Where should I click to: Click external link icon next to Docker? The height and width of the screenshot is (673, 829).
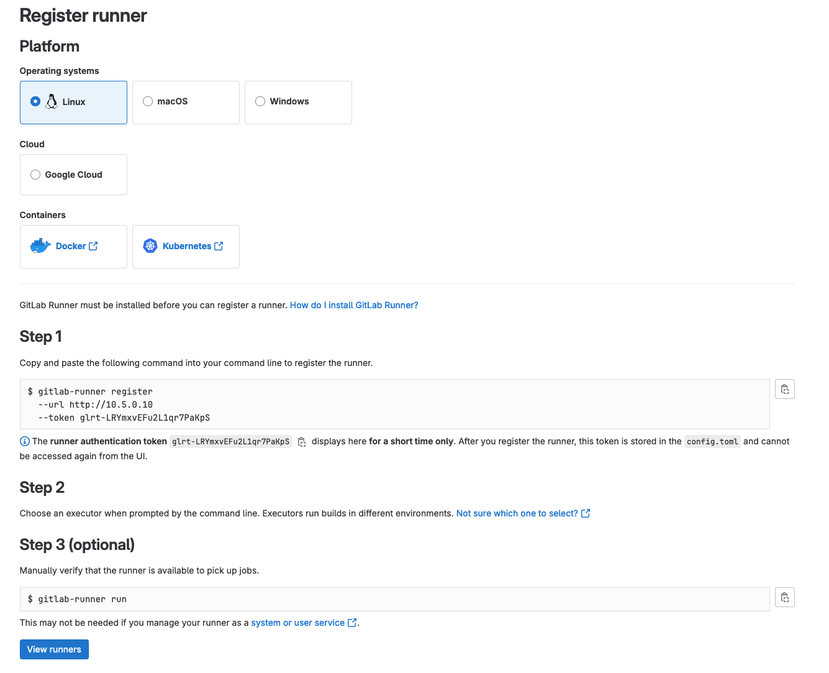(x=93, y=245)
